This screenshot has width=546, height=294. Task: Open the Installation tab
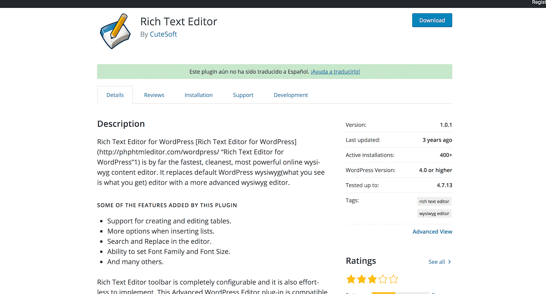pyautogui.click(x=199, y=95)
